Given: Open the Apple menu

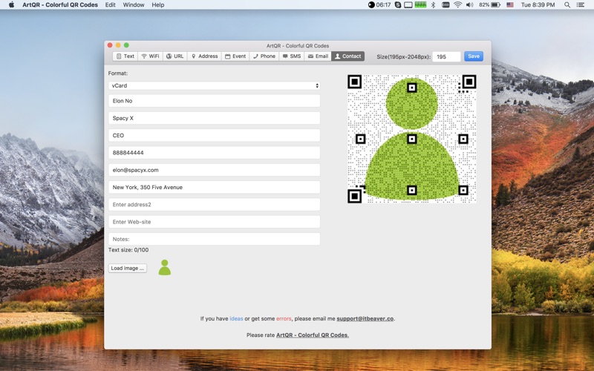Looking at the screenshot, I should pyautogui.click(x=11, y=5).
